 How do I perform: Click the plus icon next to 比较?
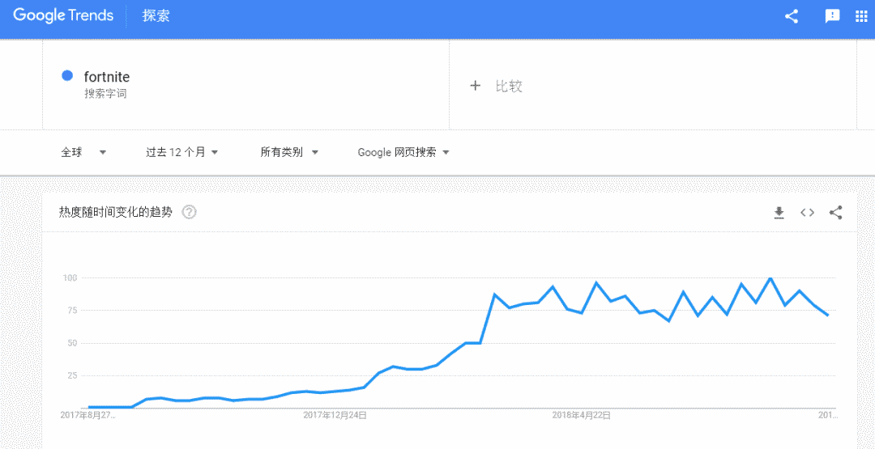(x=475, y=86)
